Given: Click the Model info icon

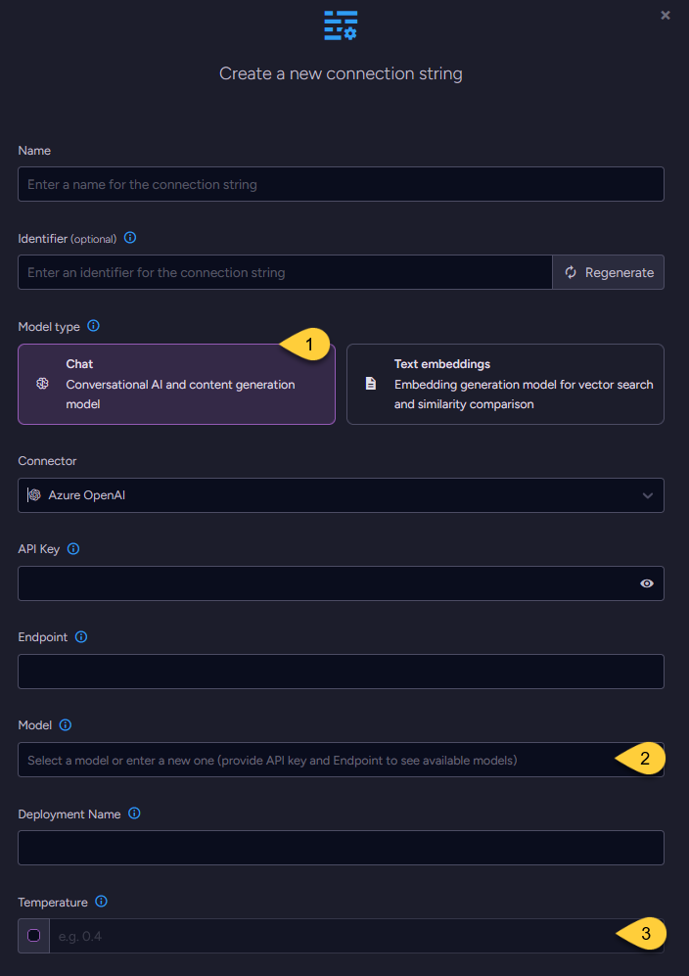Looking at the screenshot, I should [x=64, y=725].
